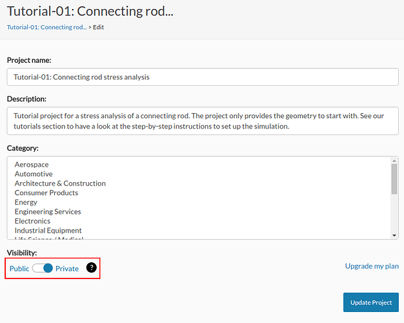404x323 pixels.
Task: Click the Project name text field
Action: click(202, 77)
